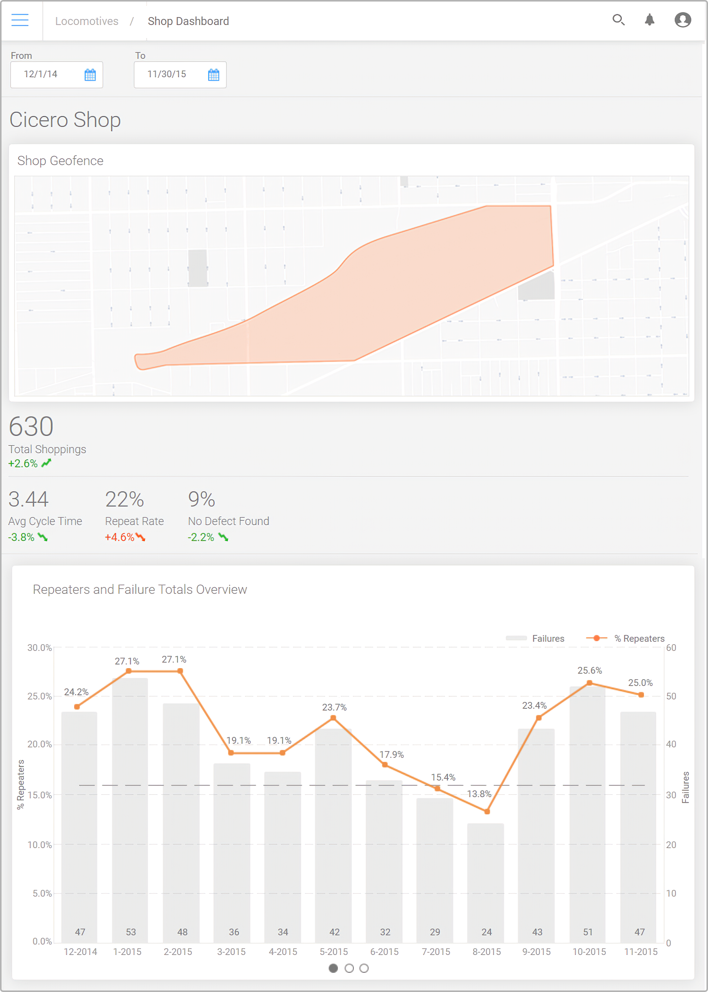Click the Avg Cycle Time trend arrow
The height and width of the screenshot is (992, 708).
point(43,537)
